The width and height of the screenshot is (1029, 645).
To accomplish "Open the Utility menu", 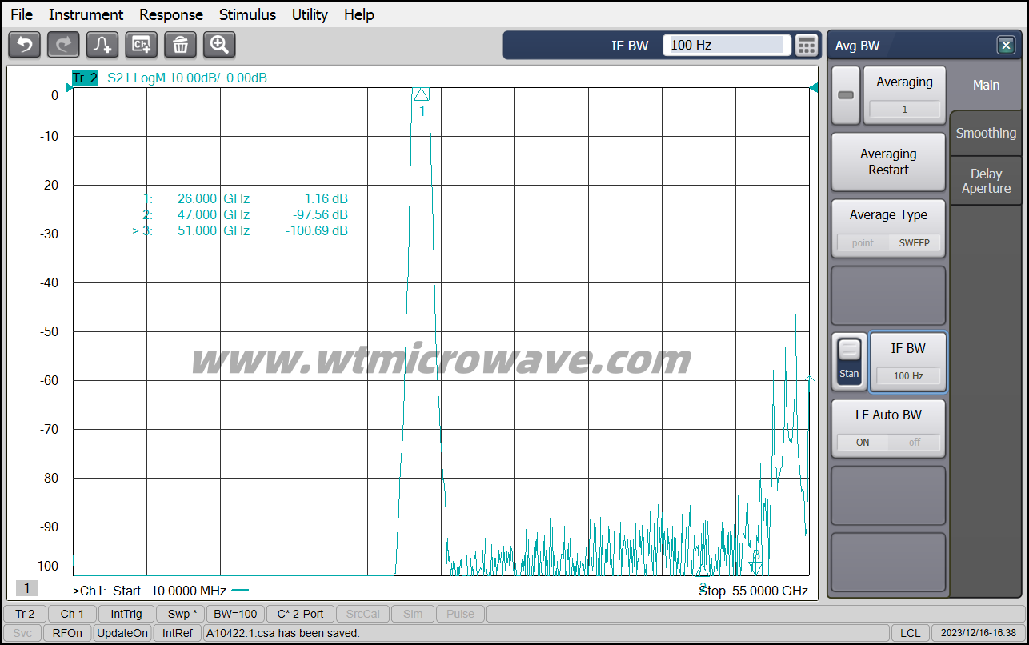I will pyautogui.click(x=310, y=14).
